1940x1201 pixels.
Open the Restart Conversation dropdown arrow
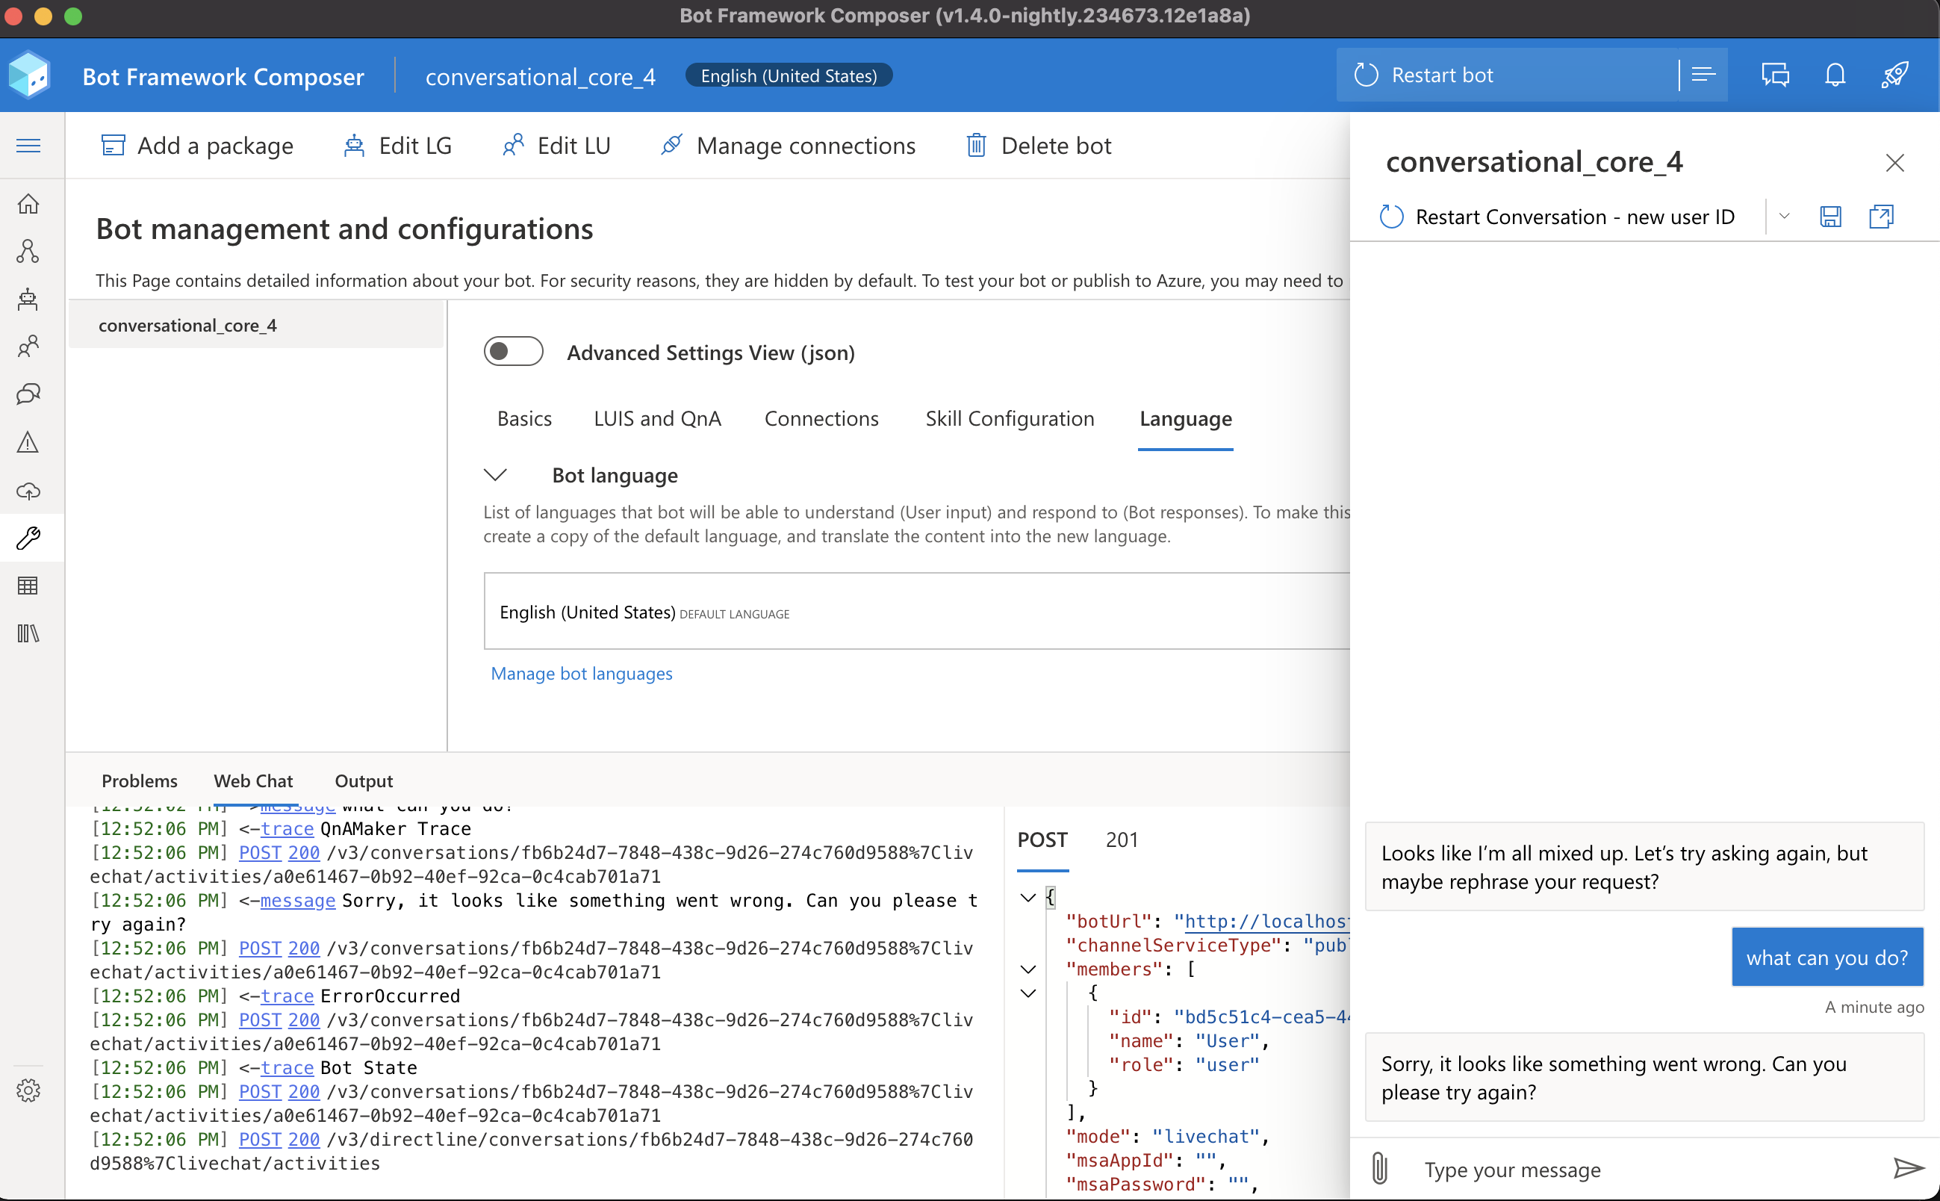click(1785, 216)
